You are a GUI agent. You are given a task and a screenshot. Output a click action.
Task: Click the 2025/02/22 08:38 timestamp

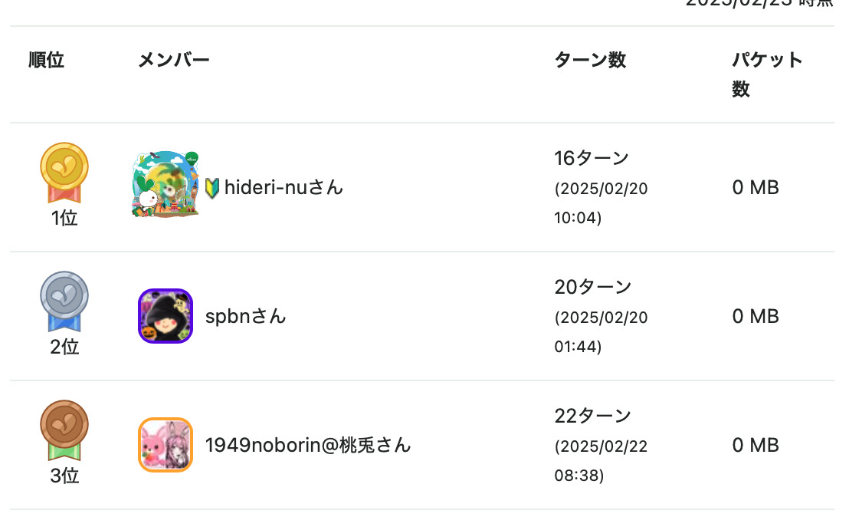click(x=601, y=461)
